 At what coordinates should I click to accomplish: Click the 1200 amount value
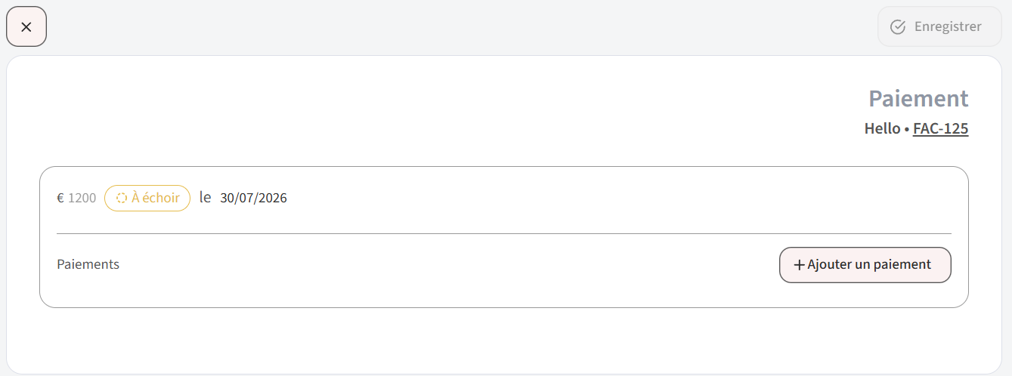click(x=82, y=199)
